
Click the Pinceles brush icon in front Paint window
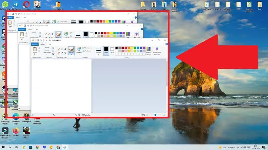point(71,49)
